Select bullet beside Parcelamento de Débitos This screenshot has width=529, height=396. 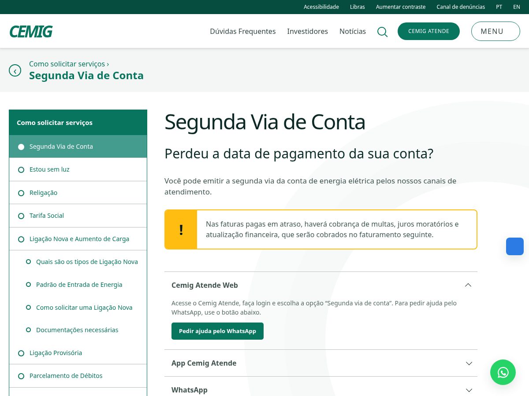coord(21,376)
